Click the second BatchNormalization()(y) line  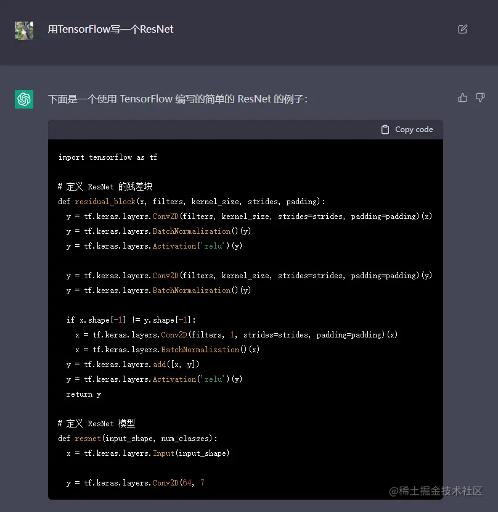158,291
